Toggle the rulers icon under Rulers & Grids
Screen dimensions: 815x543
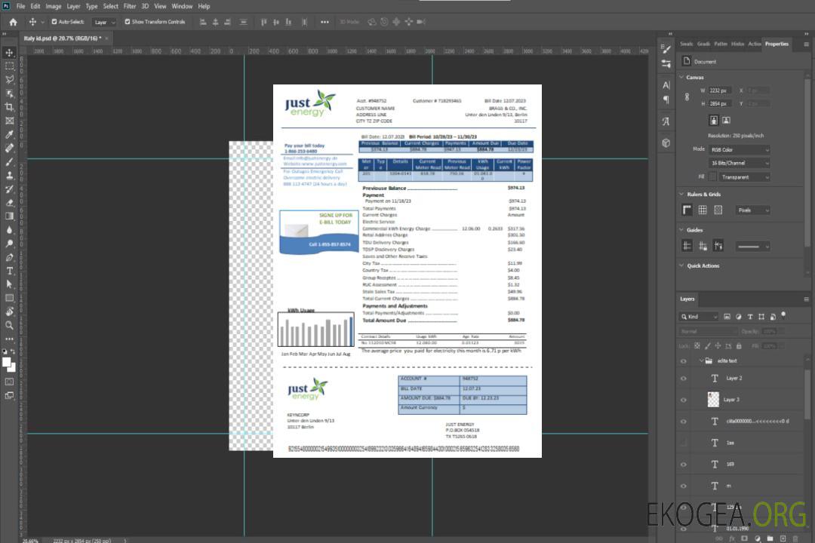point(687,210)
